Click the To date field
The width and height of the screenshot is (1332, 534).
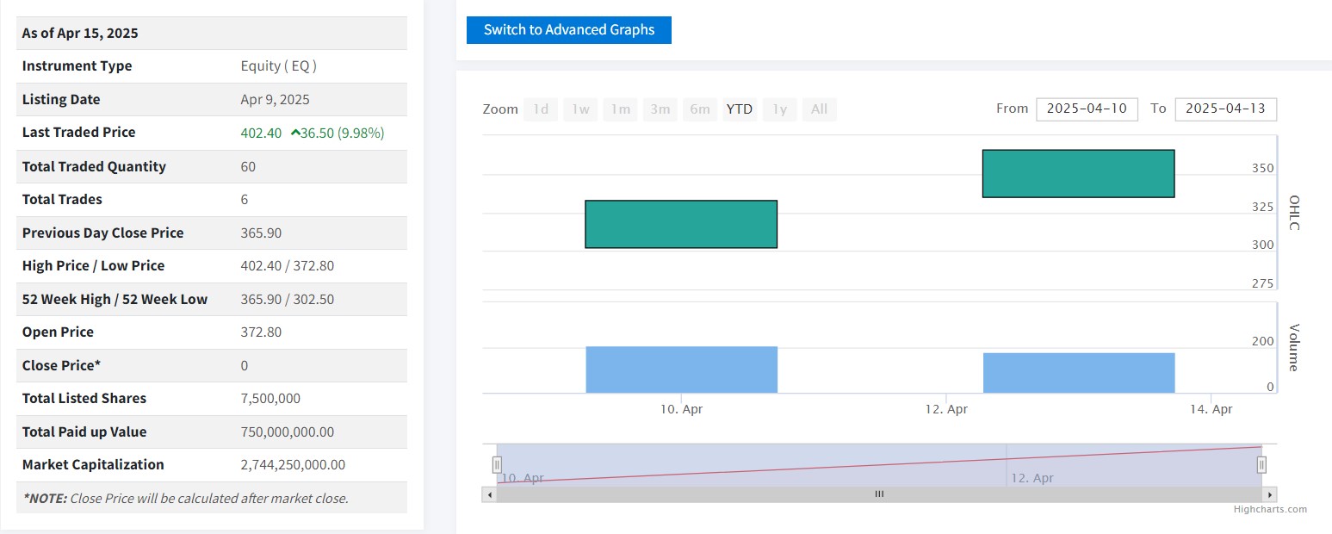click(x=1225, y=109)
